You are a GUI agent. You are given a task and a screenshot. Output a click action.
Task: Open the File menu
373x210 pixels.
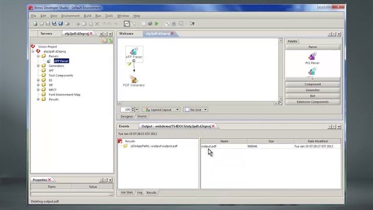click(34, 16)
